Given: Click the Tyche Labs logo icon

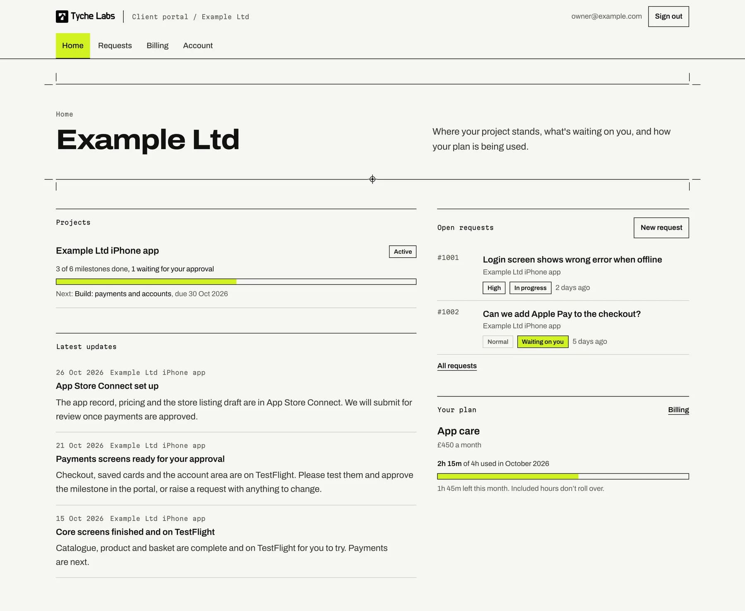Looking at the screenshot, I should pyautogui.click(x=62, y=17).
